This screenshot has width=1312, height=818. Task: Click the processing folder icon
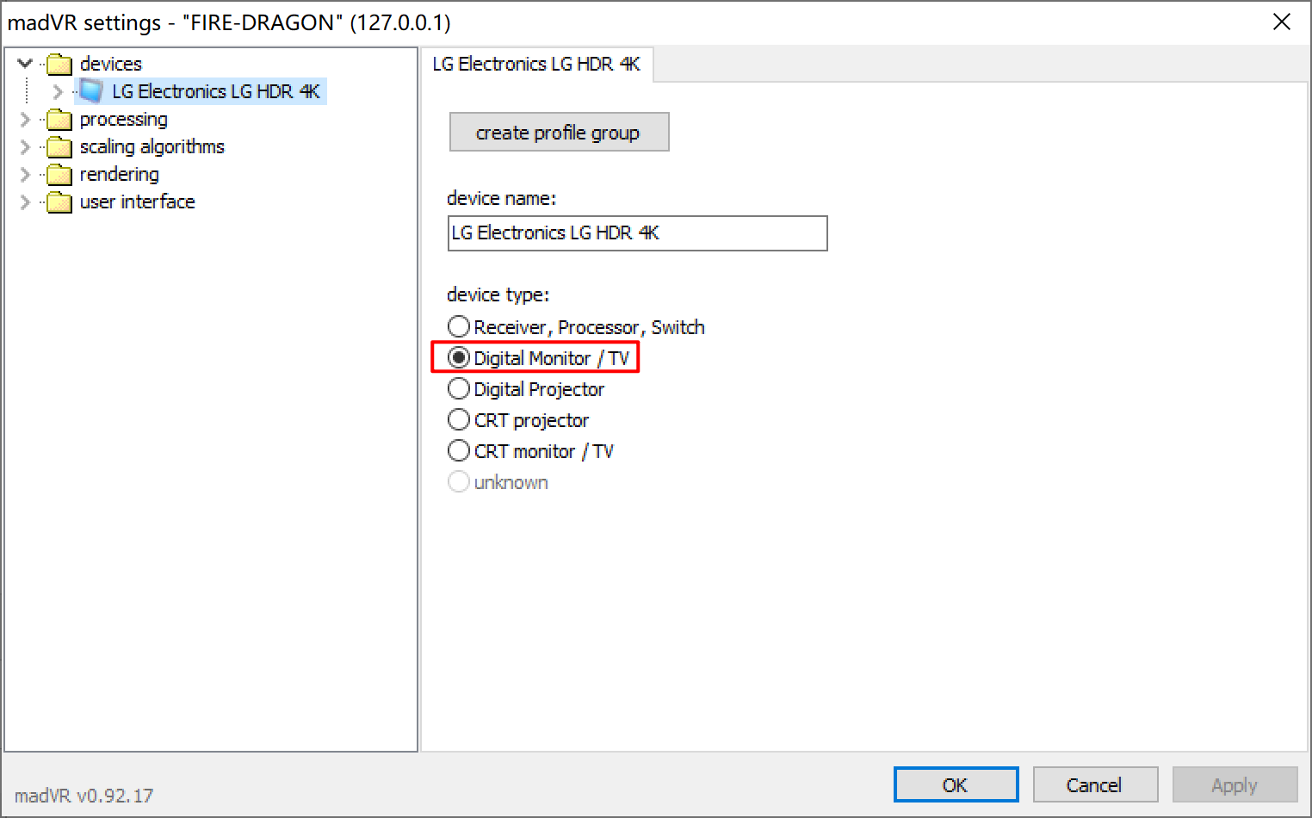tap(59, 119)
